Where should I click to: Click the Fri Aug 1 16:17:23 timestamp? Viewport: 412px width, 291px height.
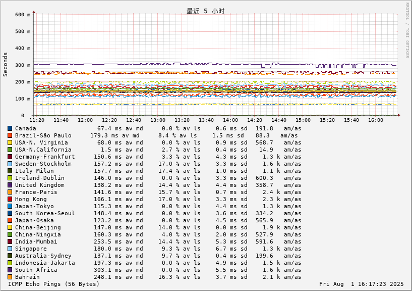coord(361,284)
